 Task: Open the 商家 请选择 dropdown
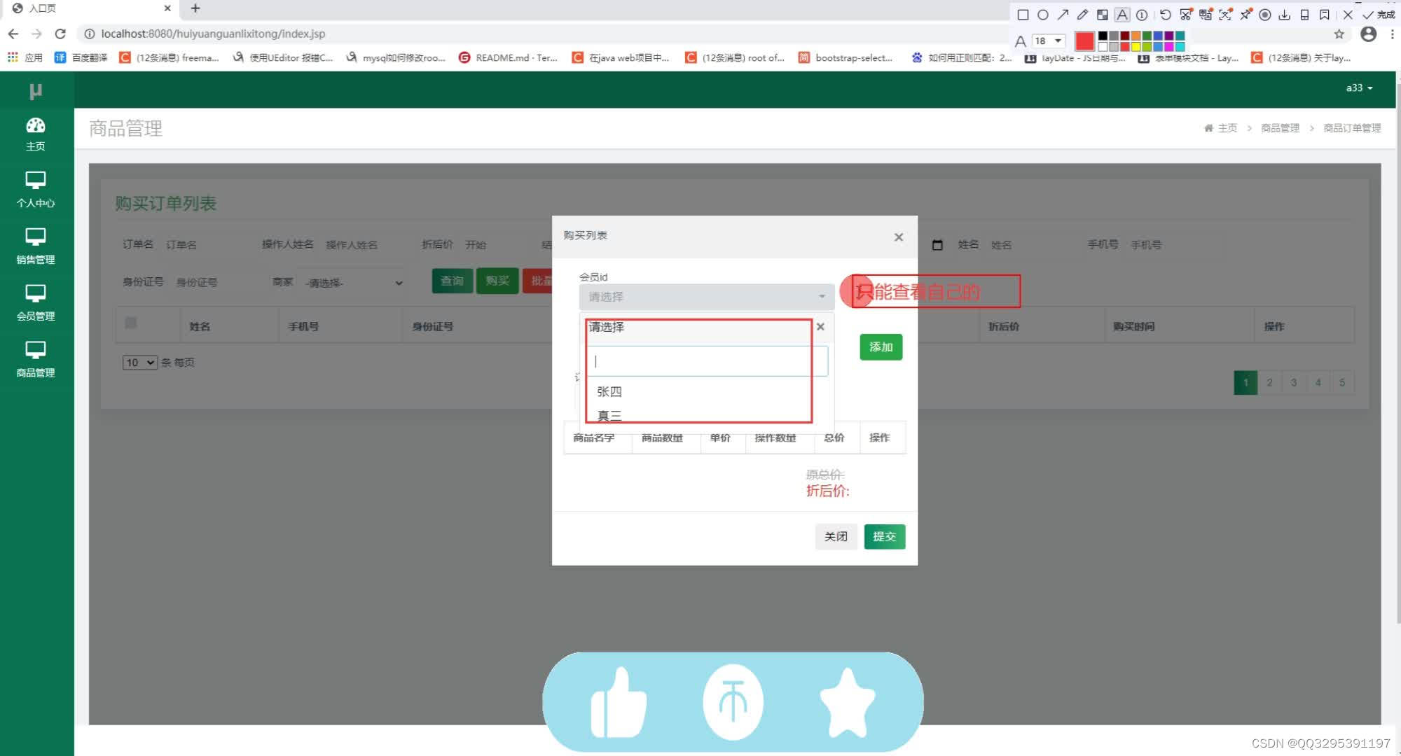click(354, 283)
